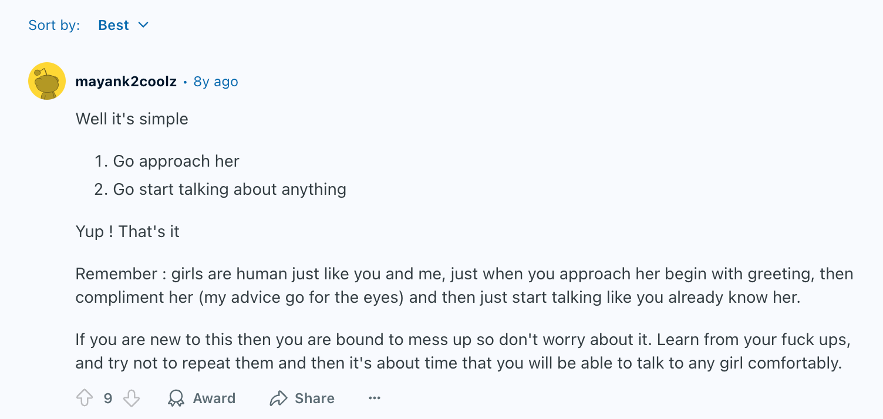Click the vote count showing 9

coord(108,398)
